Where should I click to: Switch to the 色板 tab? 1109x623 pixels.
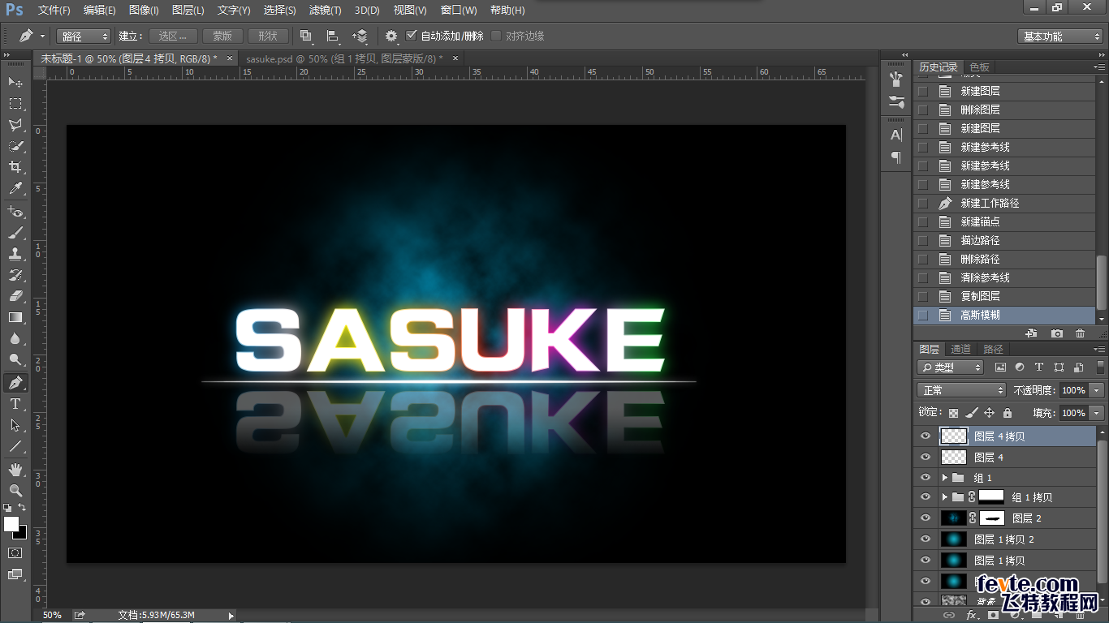click(x=979, y=67)
